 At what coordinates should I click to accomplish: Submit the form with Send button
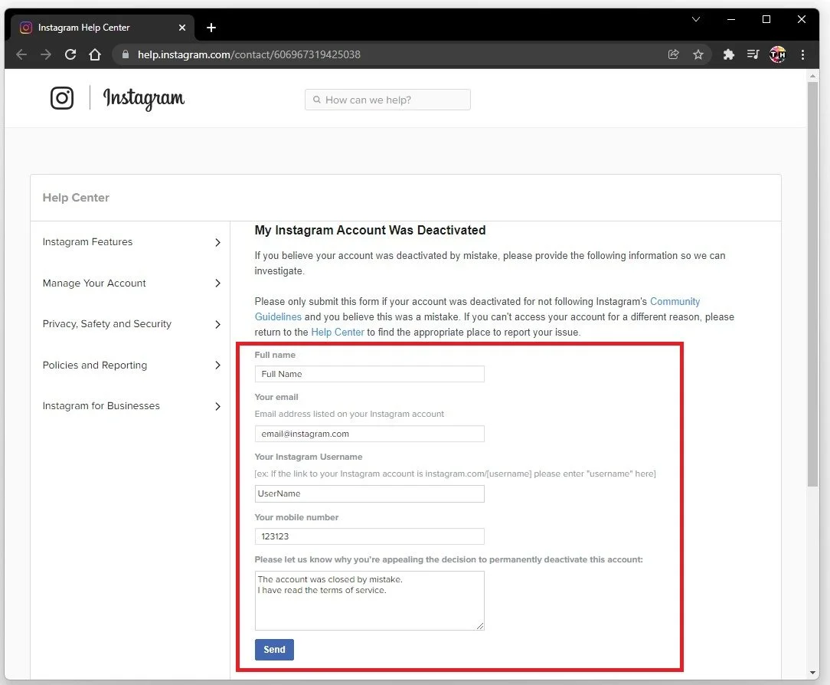coord(274,650)
